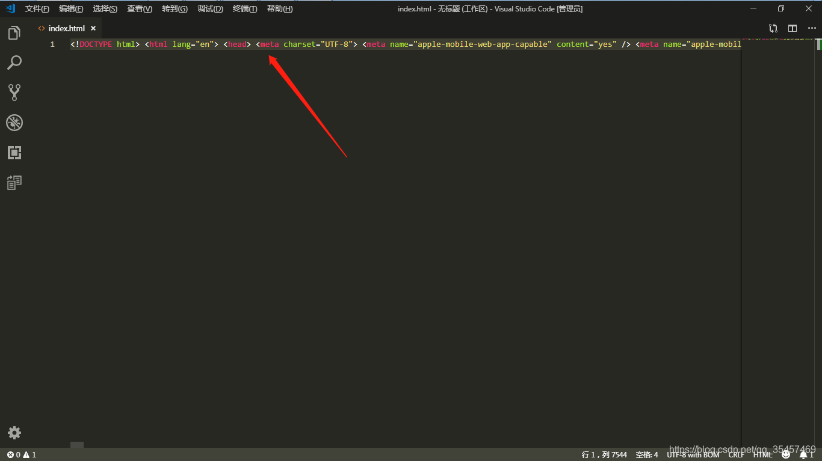Screen dimensions: 822x461
Task: Open the Source Control view
Action: [x=14, y=93]
